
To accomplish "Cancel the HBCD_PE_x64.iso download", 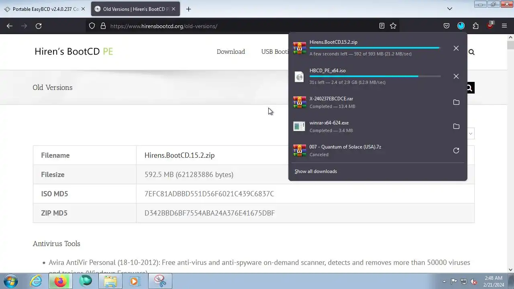I will pyautogui.click(x=456, y=76).
